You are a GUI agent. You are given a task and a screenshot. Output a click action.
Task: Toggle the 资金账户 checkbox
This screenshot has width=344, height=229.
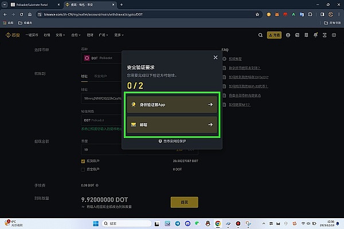coord(83,169)
